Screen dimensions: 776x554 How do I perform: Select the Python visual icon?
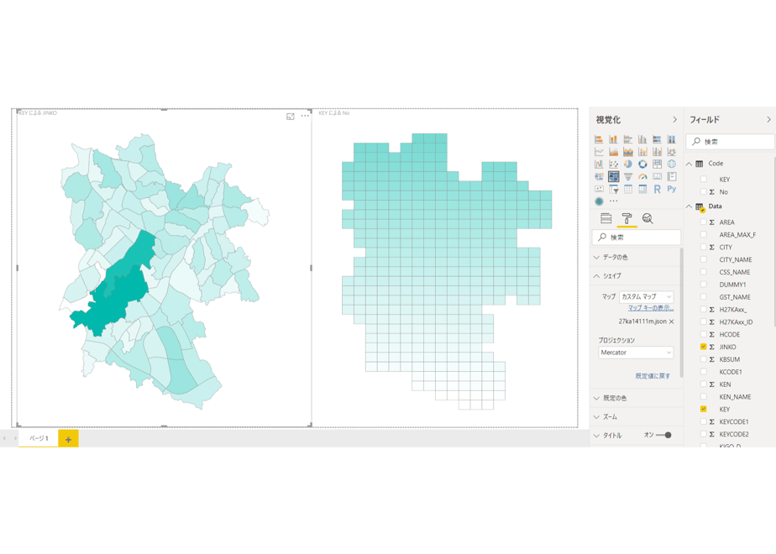click(672, 189)
